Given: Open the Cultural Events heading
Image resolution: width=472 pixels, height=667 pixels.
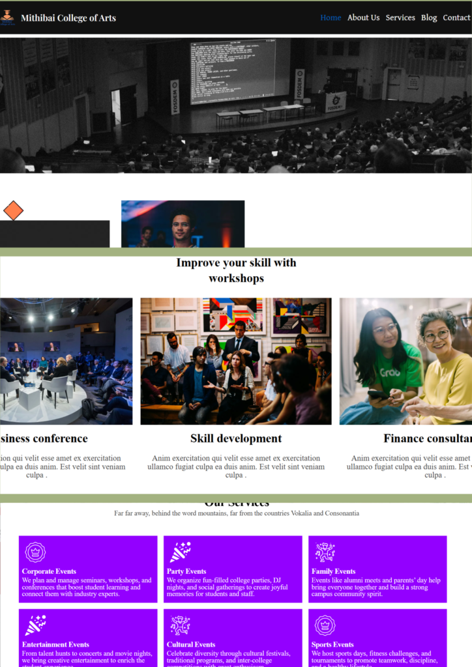Looking at the screenshot, I should pos(190,644).
